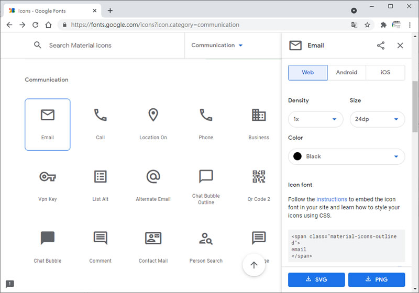The image size is (419, 293).
Task: Select the Person Search icon
Action: (x=206, y=239)
